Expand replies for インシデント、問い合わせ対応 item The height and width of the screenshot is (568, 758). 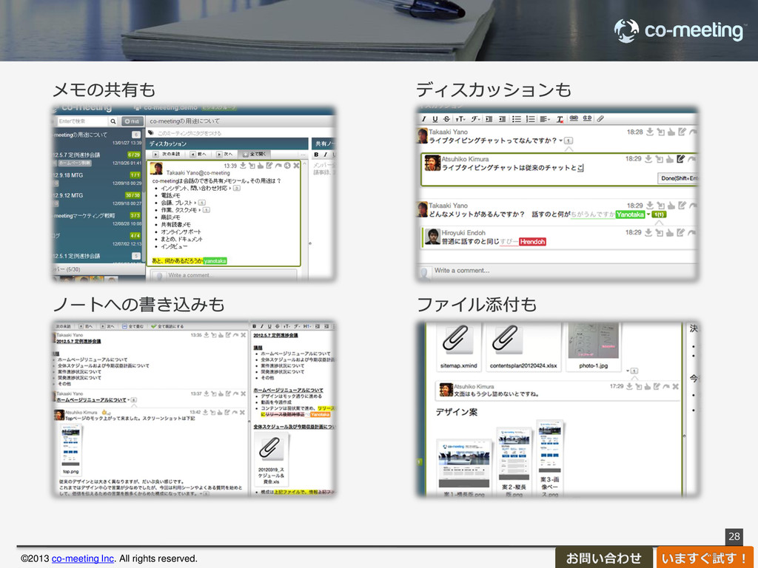tap(236, 189)
